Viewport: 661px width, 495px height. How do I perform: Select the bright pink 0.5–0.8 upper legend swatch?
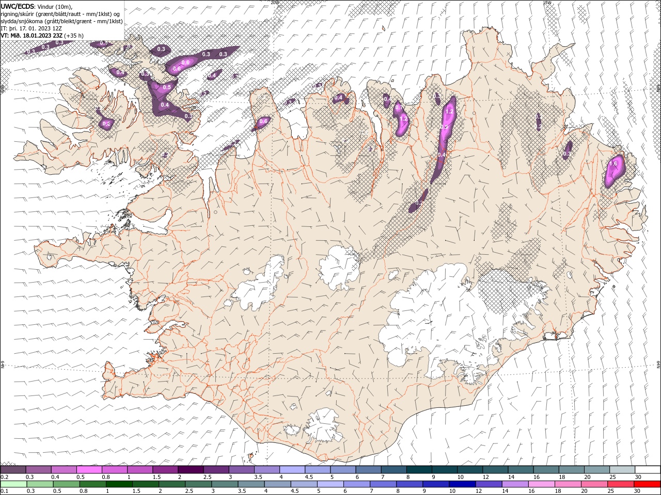89,469
